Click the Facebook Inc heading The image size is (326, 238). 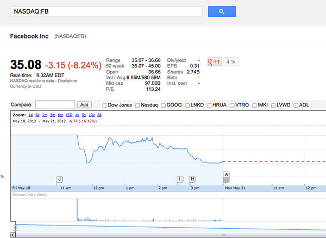(29, 36)
